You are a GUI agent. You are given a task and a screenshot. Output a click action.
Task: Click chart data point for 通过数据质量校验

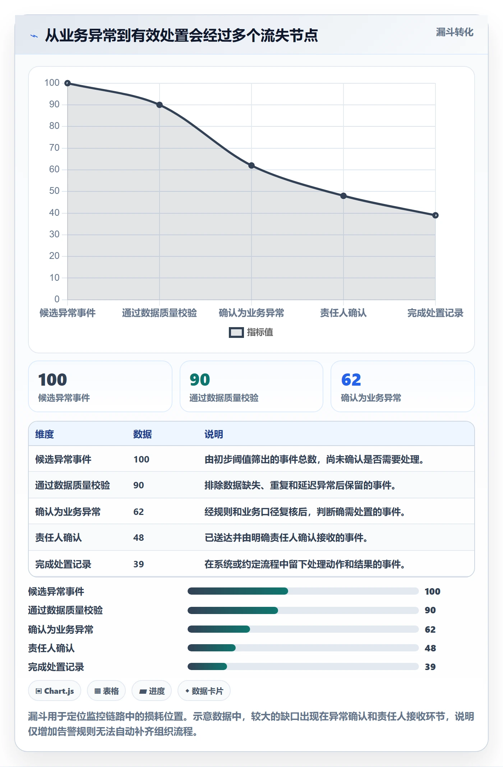pyautogui.click(x=160, y=105)
